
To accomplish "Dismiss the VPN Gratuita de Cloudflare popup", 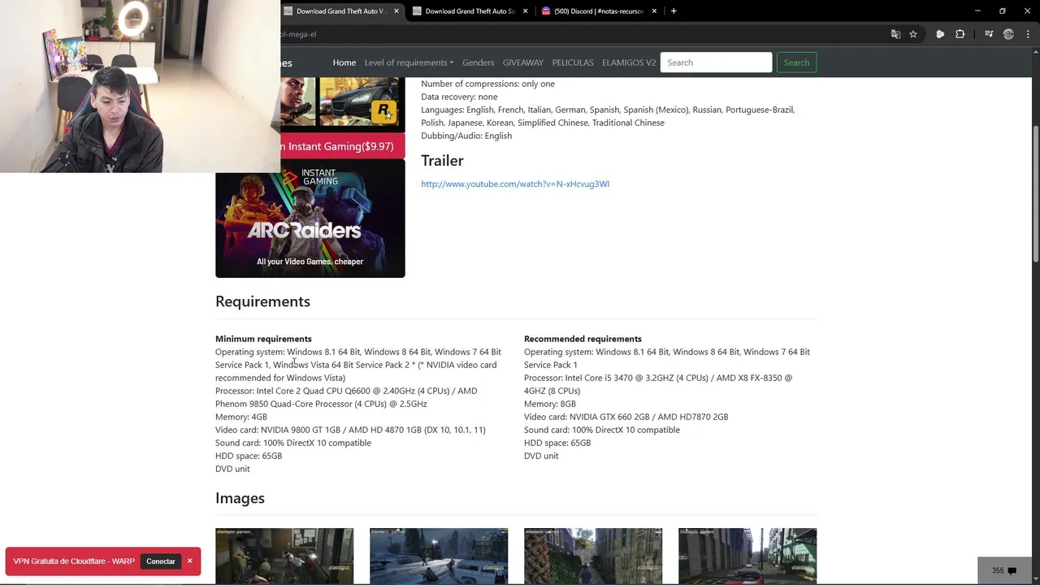I will click(190, 561).
